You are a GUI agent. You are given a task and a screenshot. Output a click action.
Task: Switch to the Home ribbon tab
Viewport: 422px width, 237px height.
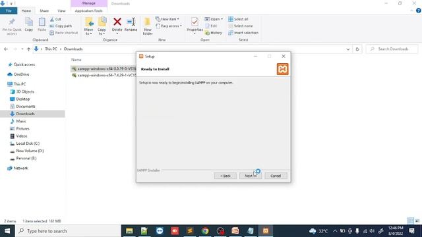click(26, 11)
